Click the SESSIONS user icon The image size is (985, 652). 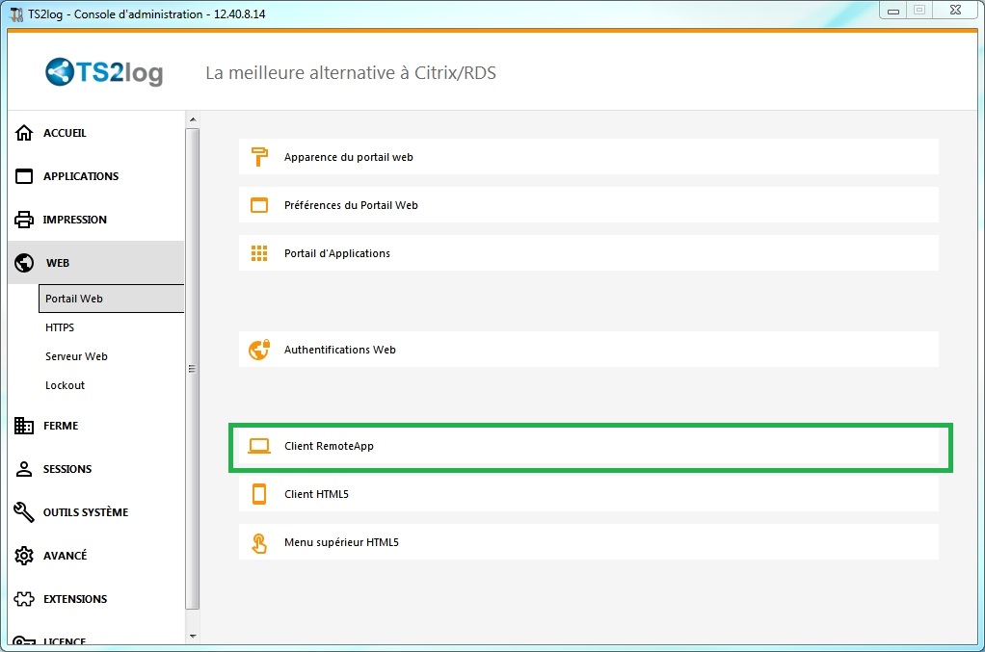click(x=24, y=469)
